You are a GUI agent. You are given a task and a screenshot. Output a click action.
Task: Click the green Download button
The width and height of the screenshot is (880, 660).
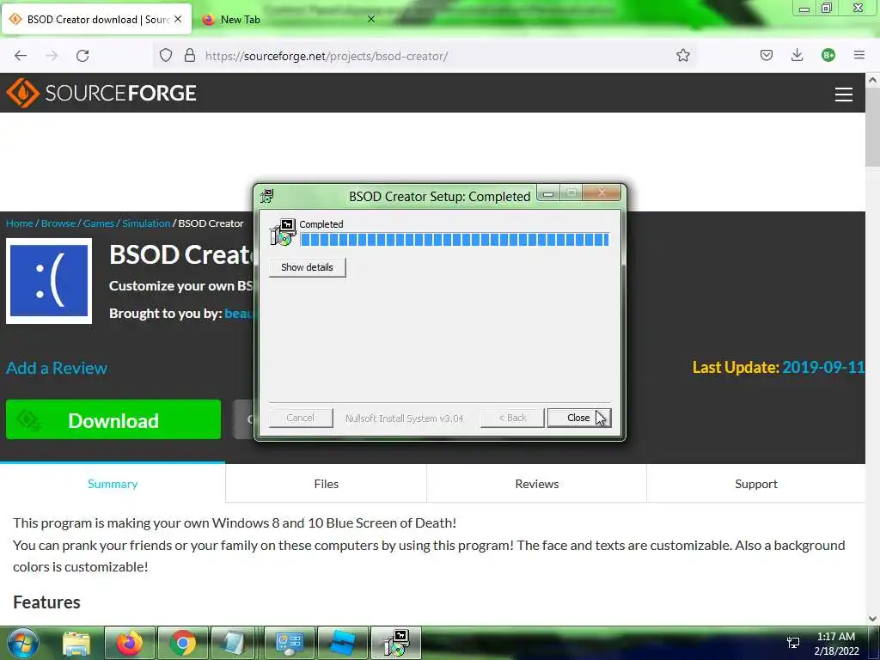pos(113,419)
